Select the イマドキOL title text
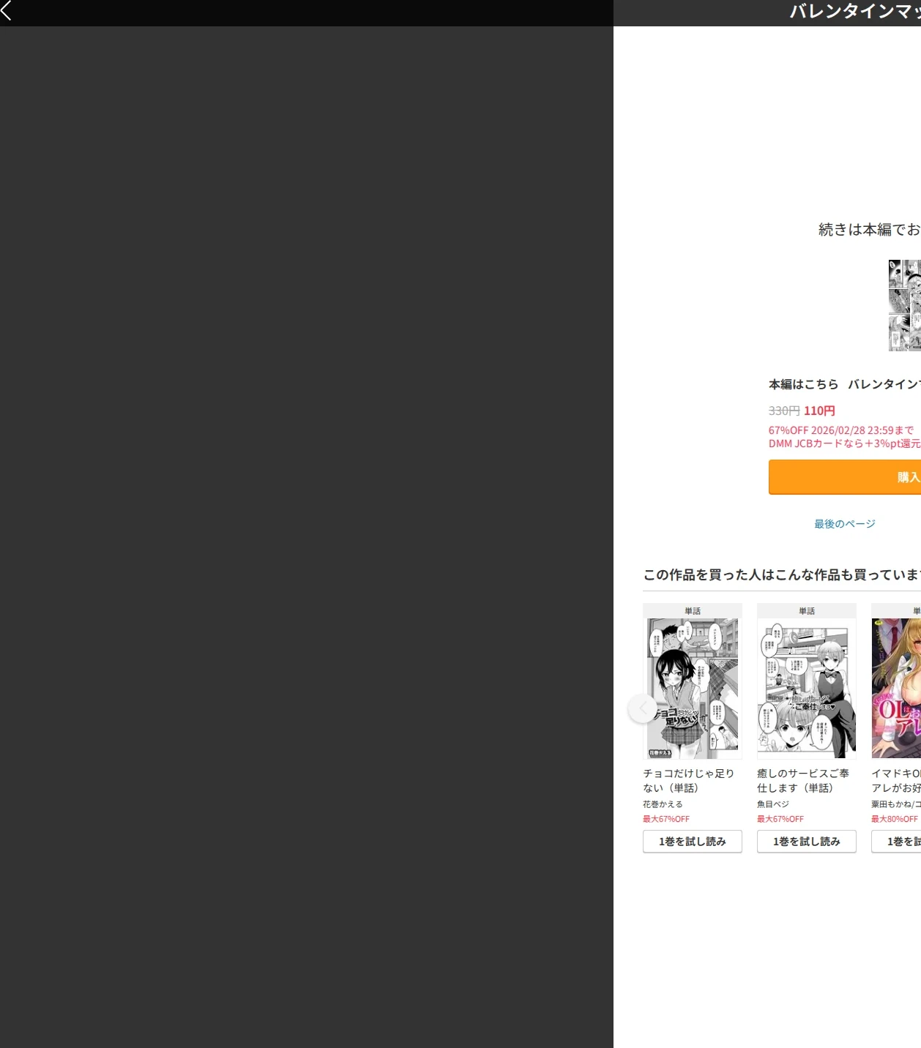921x1048 pixels. point(896,780)
